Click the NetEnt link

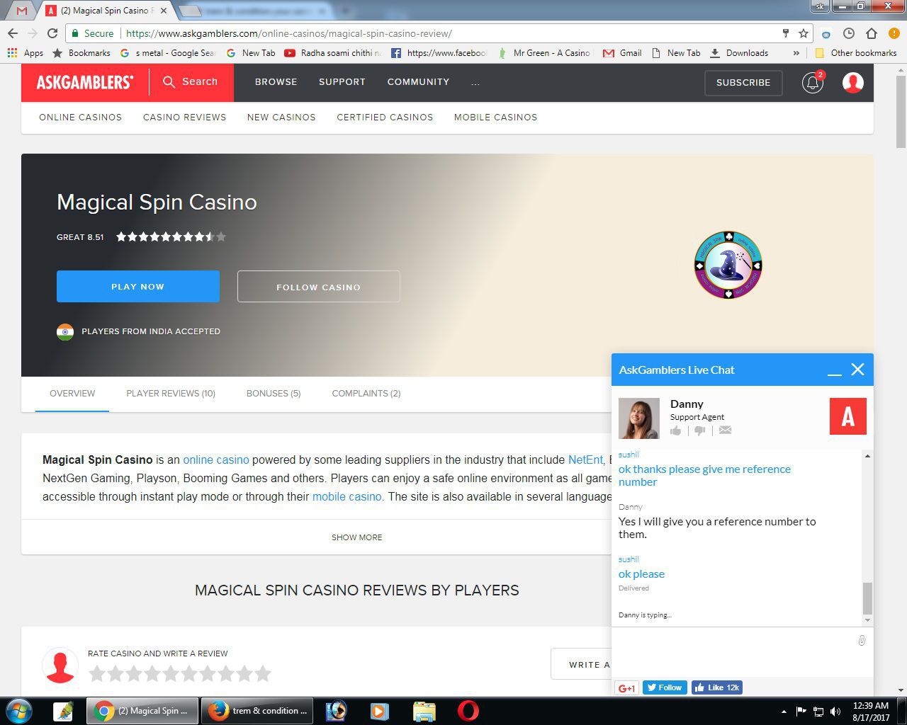585,459
